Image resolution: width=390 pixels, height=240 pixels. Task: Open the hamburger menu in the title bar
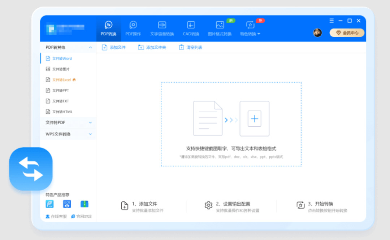(331, 21)
